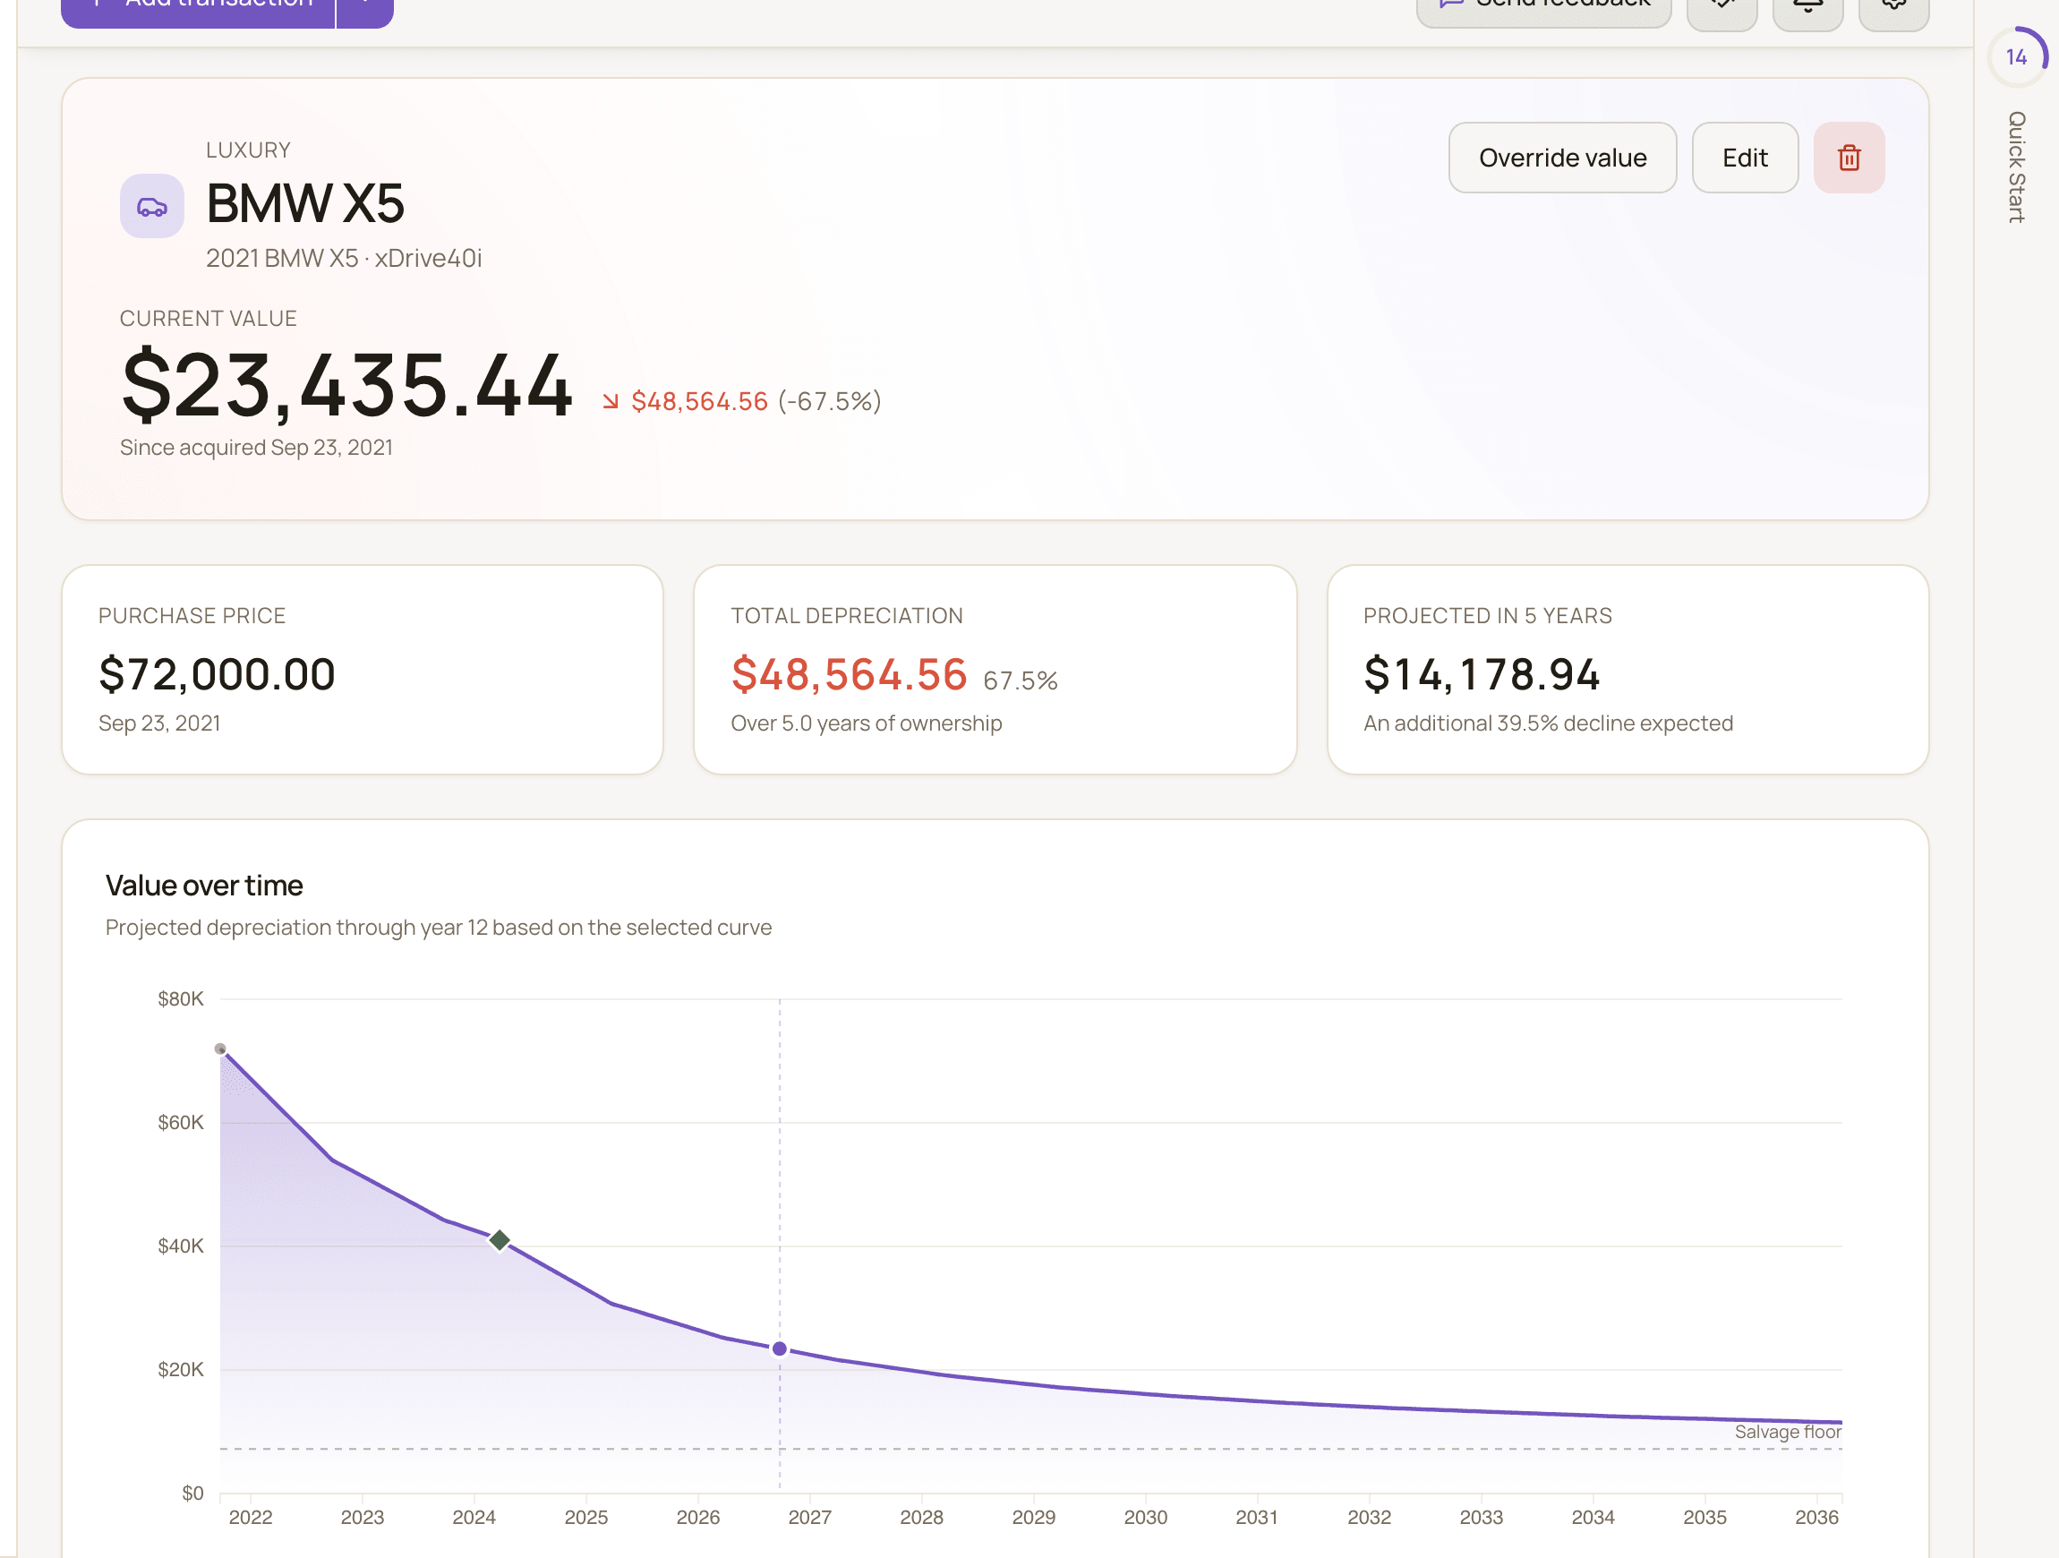2059x1558 pixels.
Task: Click 'Since acquired Sep 23, 2021' text
Action: point(256,448)
